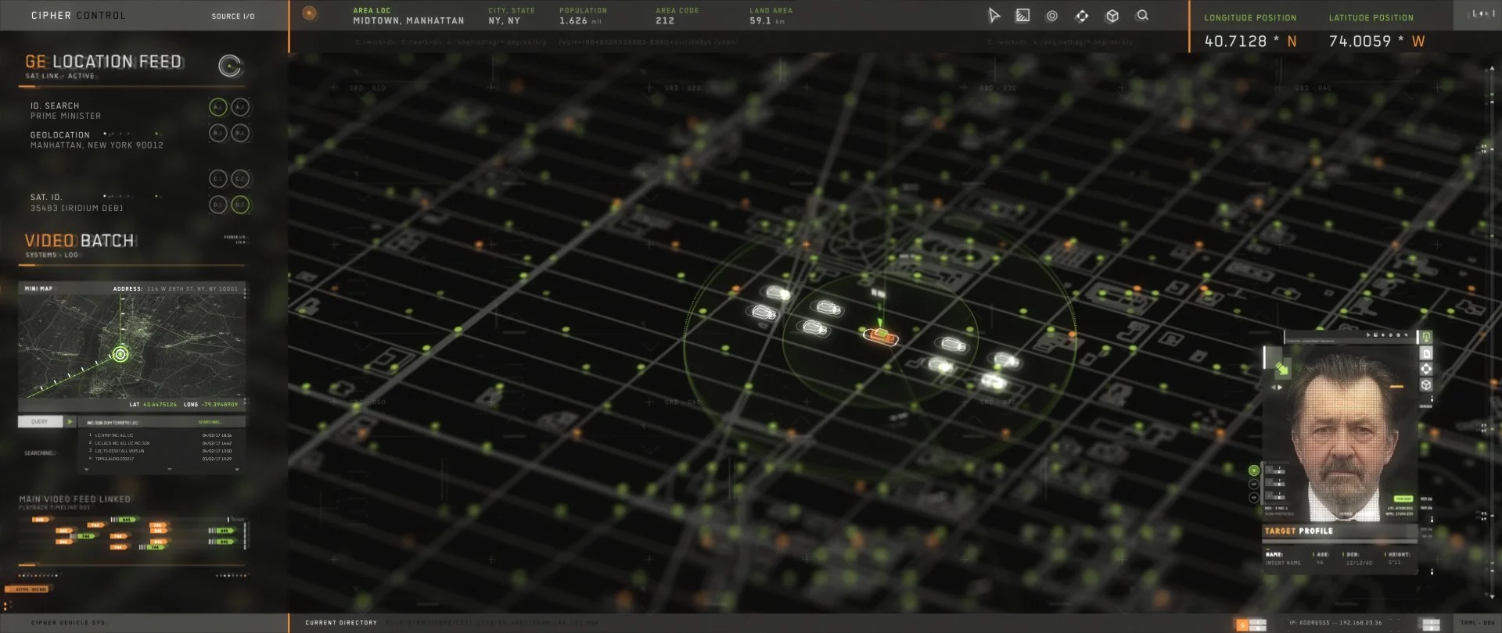Click the INSERT NAME field in target profile
The image size is (1502, 633).
[1283, 563]
